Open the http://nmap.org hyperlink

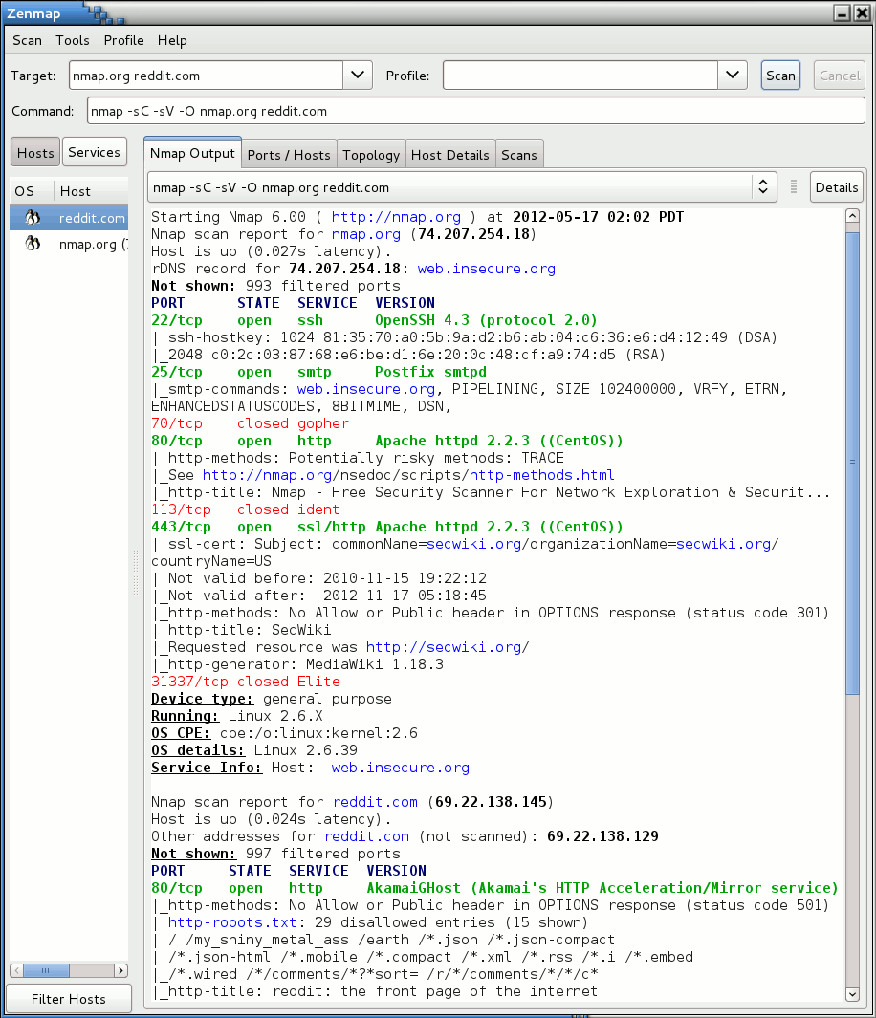click(x=395, y=217)
